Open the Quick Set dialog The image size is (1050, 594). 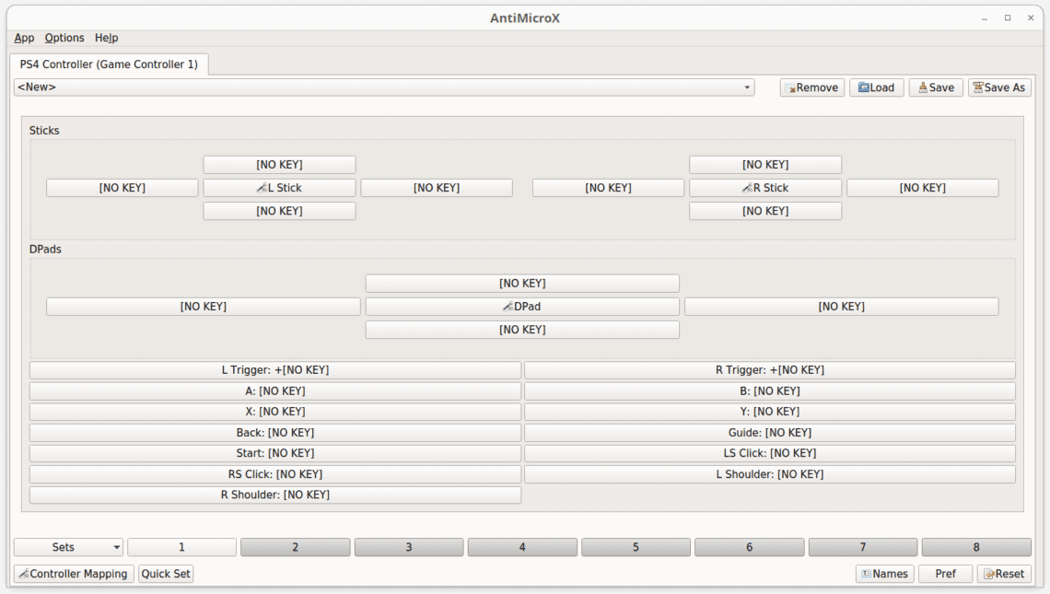coord(165,573)
